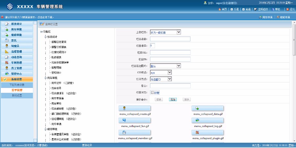Select 轨迹报表 in the navigation tree
This screenshot has height=148, width=296.
click(57, 57)
